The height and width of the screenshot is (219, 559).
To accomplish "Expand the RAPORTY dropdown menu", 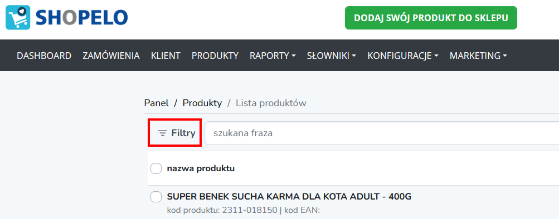I will point(273,56).
